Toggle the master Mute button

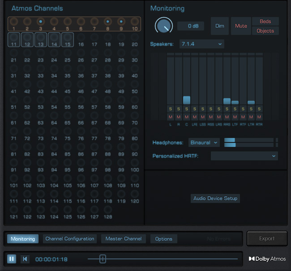241,26
